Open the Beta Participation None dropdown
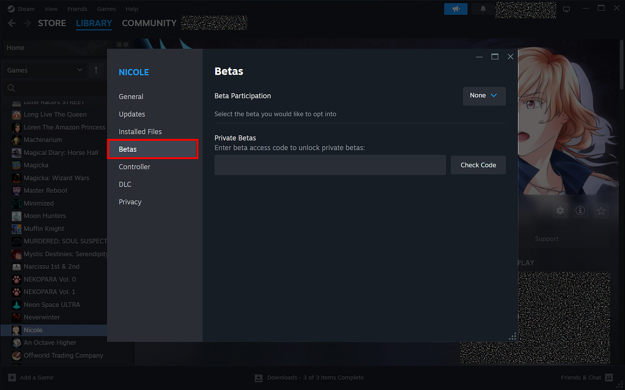 (x=484, y=96)
